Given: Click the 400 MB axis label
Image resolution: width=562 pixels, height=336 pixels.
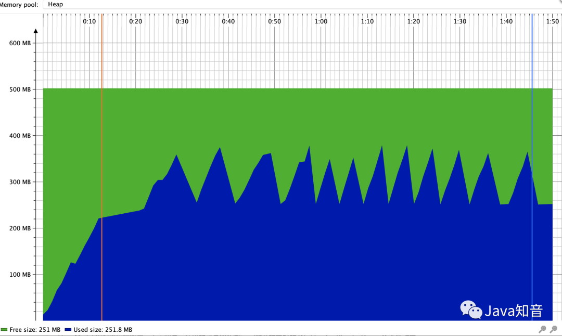Looking at the screenshot, I should [x=20, y=136].
